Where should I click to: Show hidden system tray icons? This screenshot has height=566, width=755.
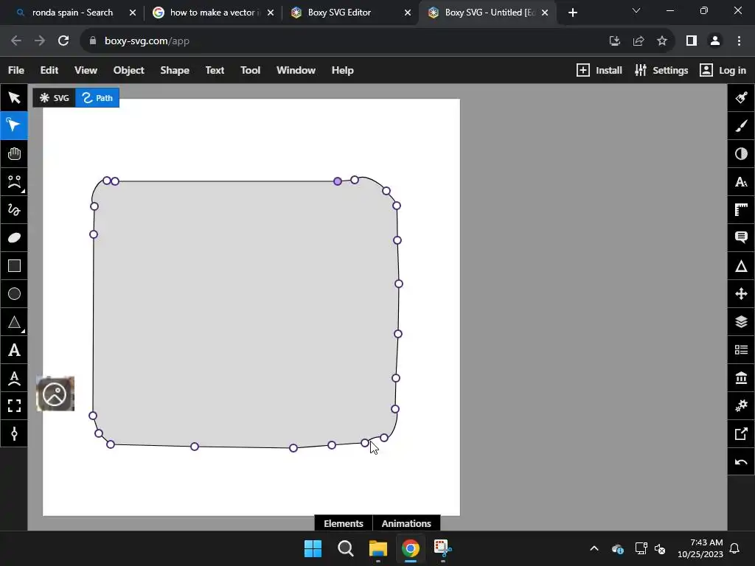(x=594, y=548)
